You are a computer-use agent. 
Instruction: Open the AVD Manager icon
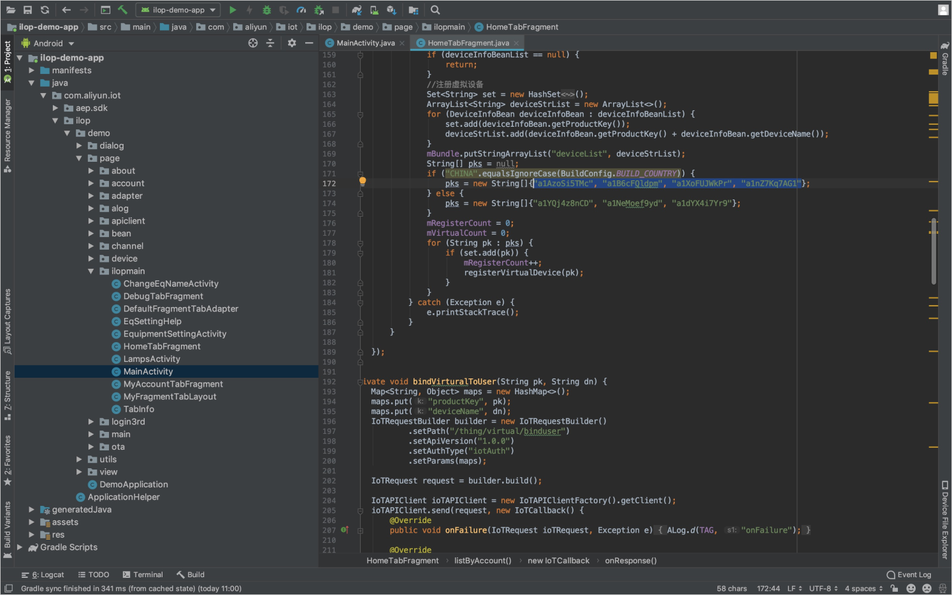point(374,10)
